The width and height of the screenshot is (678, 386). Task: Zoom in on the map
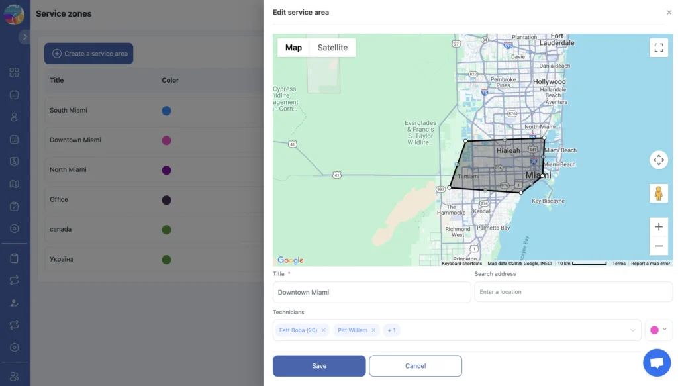(x=658, y=227)
